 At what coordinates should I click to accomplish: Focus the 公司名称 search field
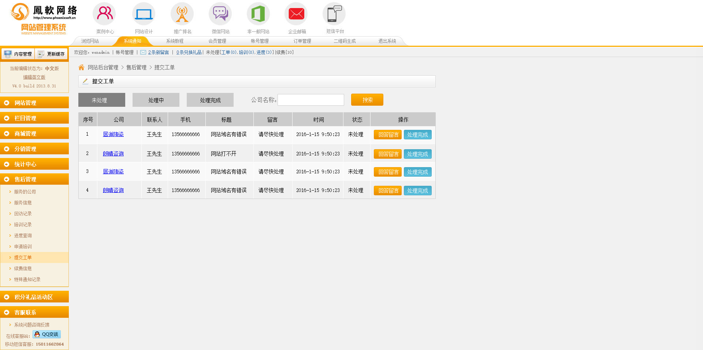point(311,100)
